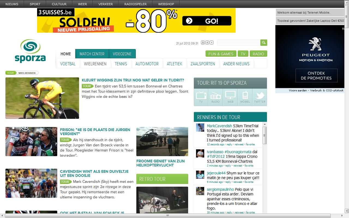This screenshot has height=218, width=349.
Task: Open the RADIOSPELER top menu item
Action: coord(136,4)
